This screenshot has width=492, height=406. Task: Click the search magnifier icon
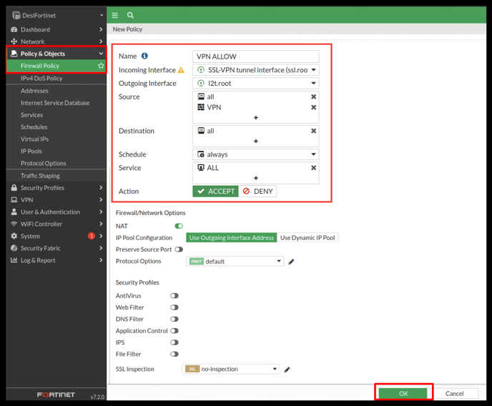130,15
